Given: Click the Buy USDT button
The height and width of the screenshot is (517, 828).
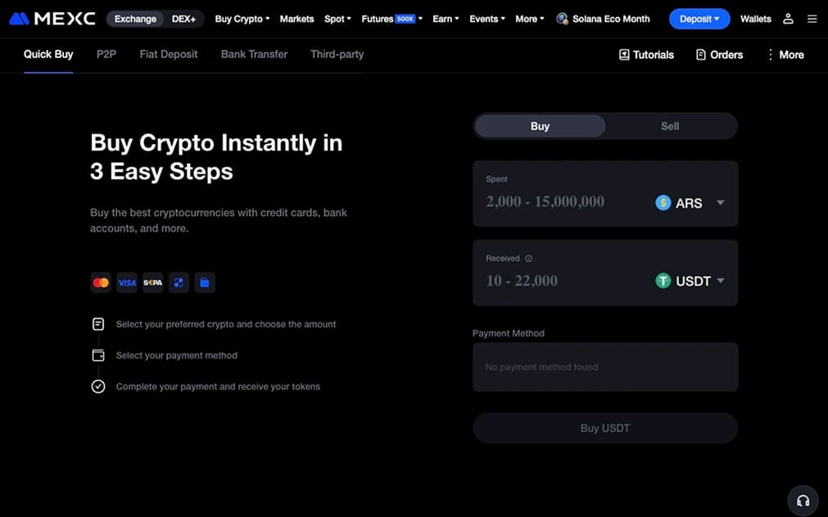Looking at the screenshot, I should pos(605,428).
